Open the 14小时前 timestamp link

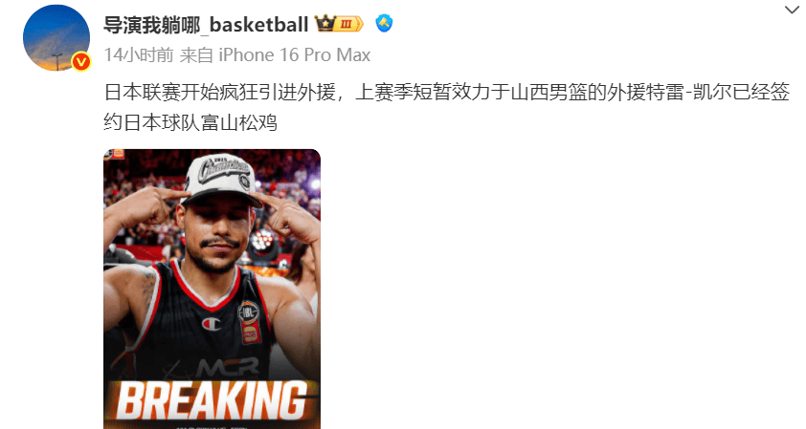tap(139, 54)
